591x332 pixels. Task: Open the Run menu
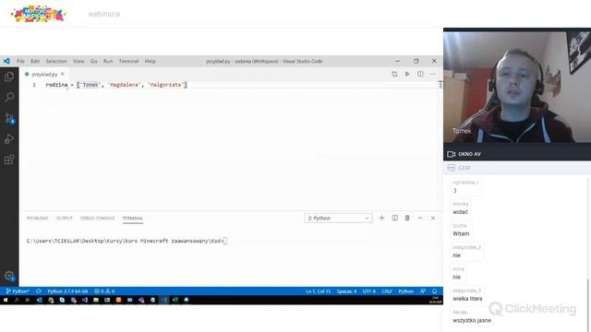click(x=108, y=61)
